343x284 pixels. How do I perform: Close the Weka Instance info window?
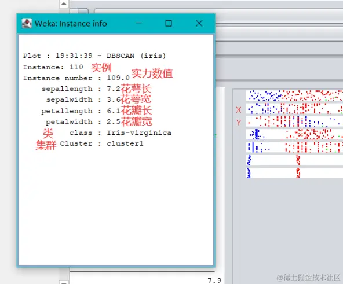[199, 23]
